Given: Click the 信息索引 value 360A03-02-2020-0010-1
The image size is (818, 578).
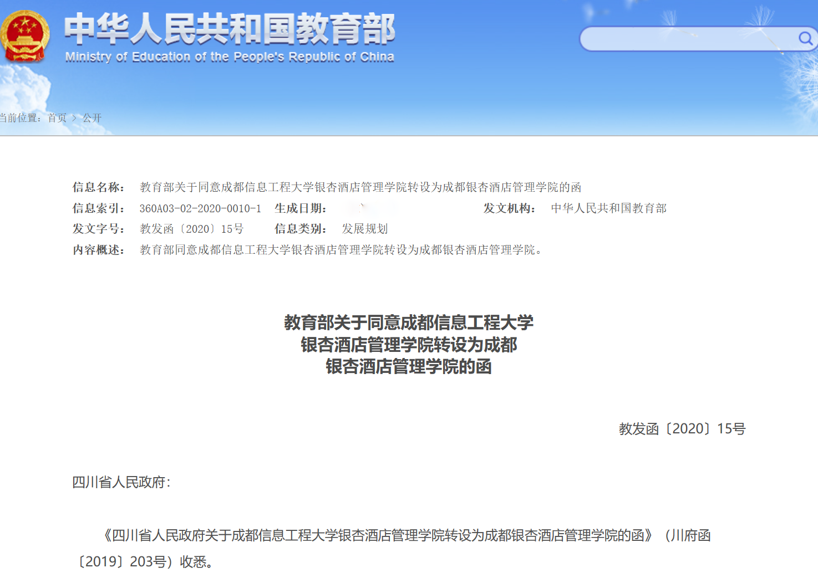Looking at the screenshot, I should click(x=200, y=208).
